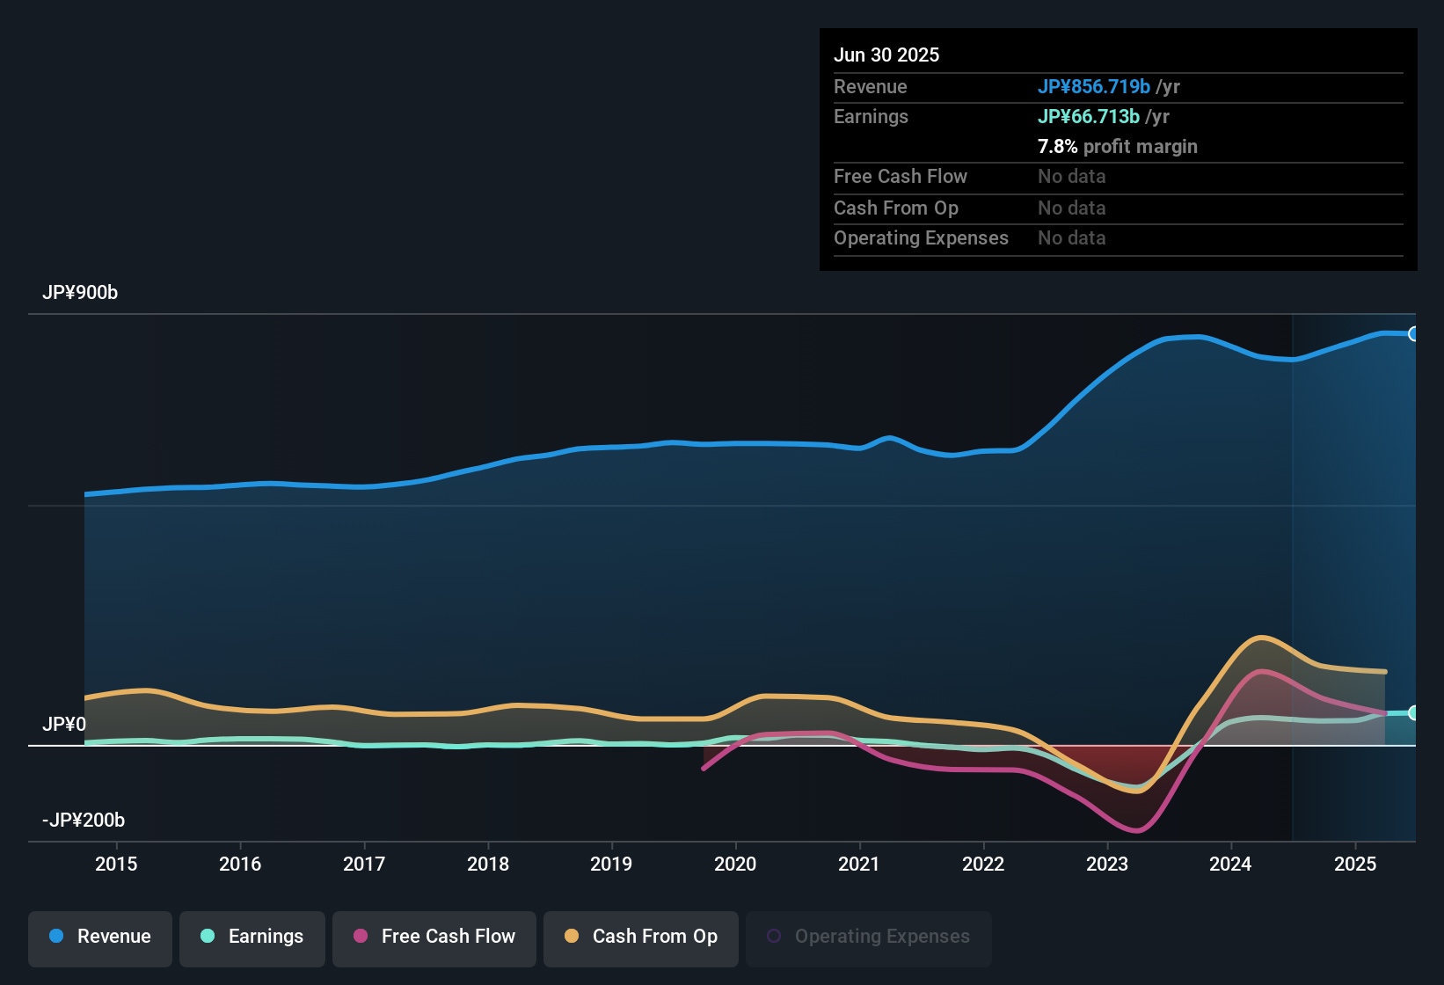Click the Cash From Op tooltip row label
This screenshot has width=1444, height=985.
[896, 208]
